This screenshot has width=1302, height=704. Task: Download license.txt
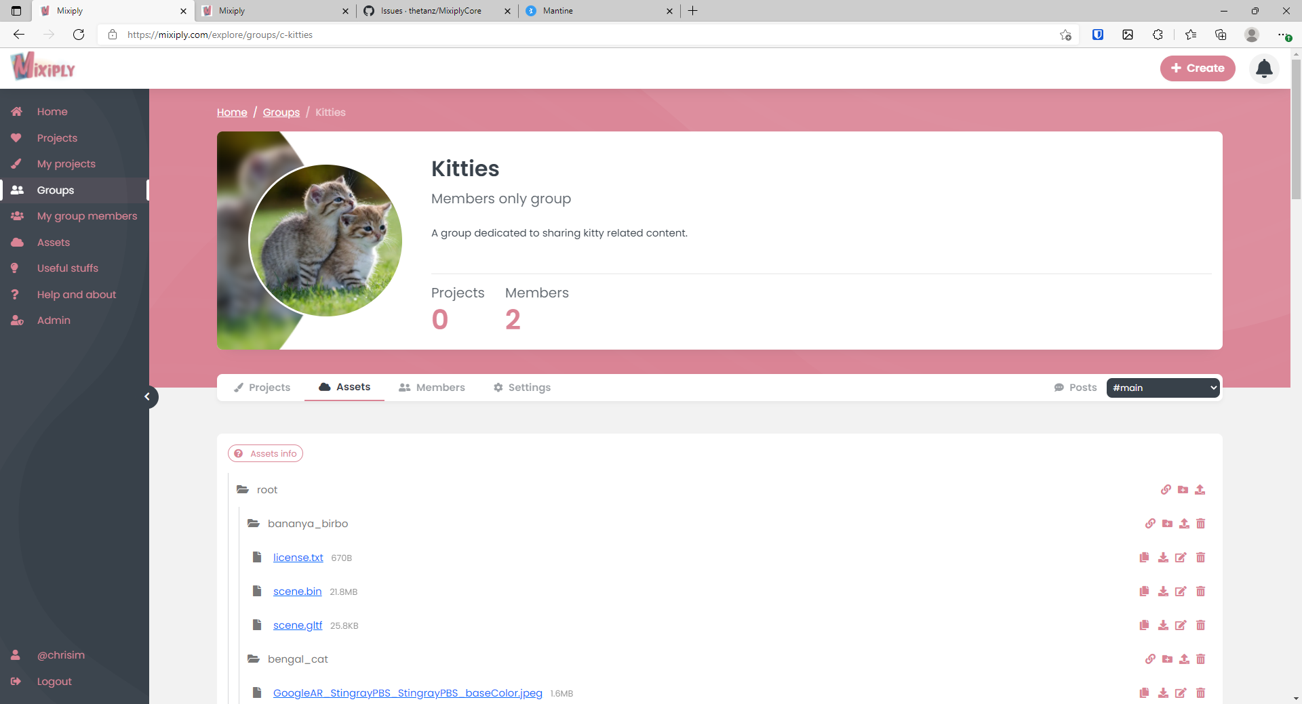click(x=1163, y=557)
